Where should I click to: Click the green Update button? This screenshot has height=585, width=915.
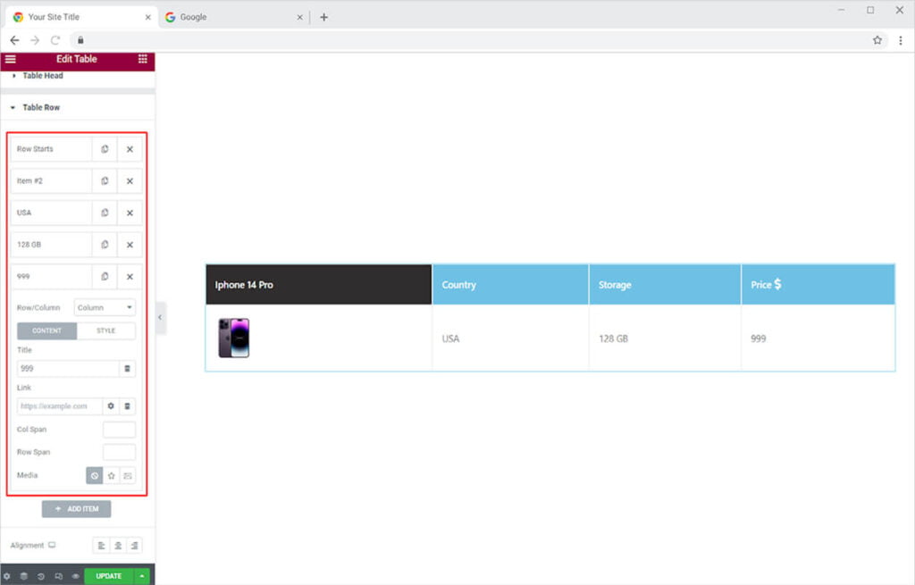click(x=109, y=576)
